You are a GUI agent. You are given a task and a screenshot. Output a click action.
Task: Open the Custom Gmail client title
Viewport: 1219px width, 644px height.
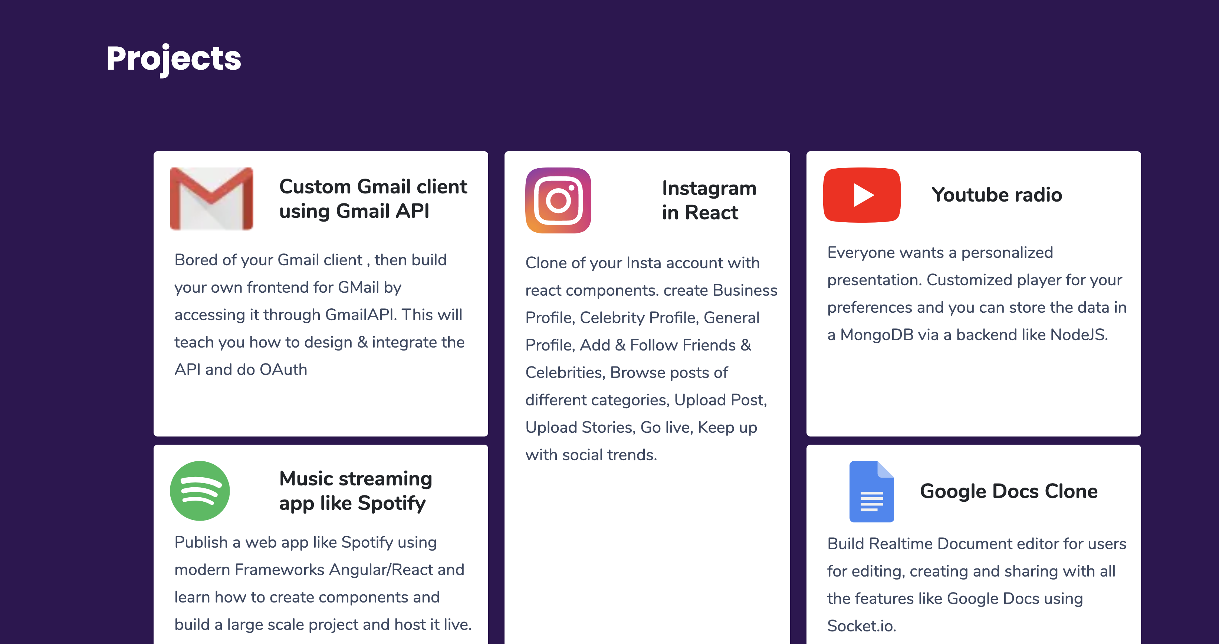pyautogui.click(x=373, y=199)
